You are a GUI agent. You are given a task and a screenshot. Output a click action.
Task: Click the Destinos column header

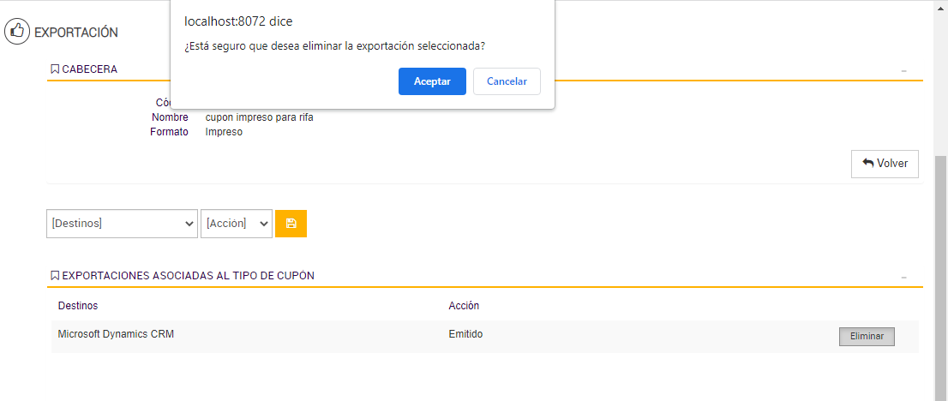pyautogui.click(x=78, y=306)
